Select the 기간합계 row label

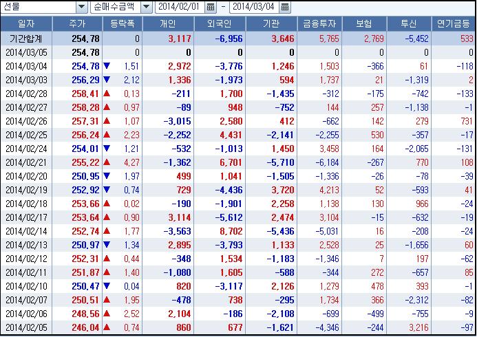26,39
